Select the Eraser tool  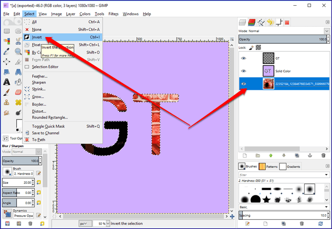(x=18, y=92)
